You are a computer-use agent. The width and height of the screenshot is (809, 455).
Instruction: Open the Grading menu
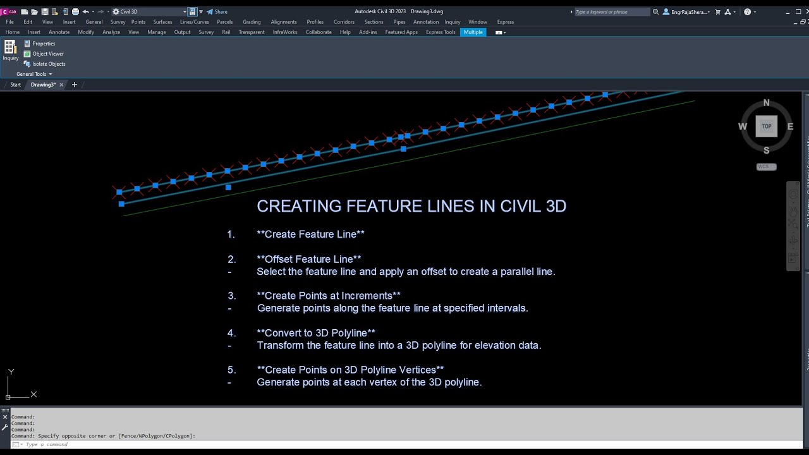252,22
